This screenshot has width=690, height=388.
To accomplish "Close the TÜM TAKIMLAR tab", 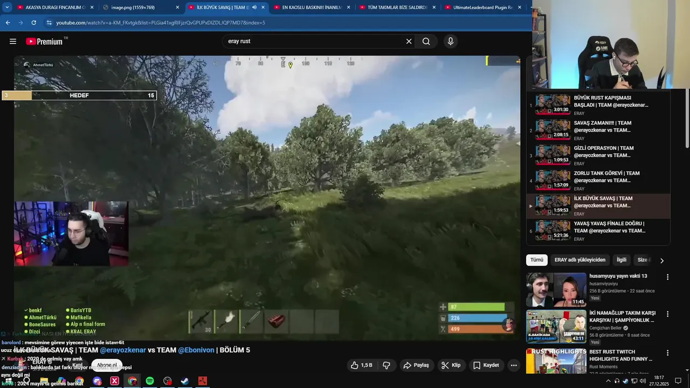I will point(434,8).
